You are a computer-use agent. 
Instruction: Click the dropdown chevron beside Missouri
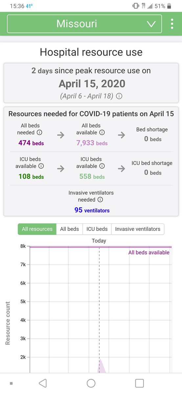point(151,24)
